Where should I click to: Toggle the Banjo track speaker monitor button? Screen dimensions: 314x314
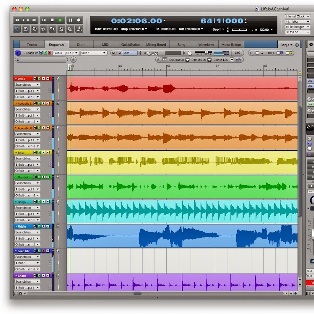[35, 202]
